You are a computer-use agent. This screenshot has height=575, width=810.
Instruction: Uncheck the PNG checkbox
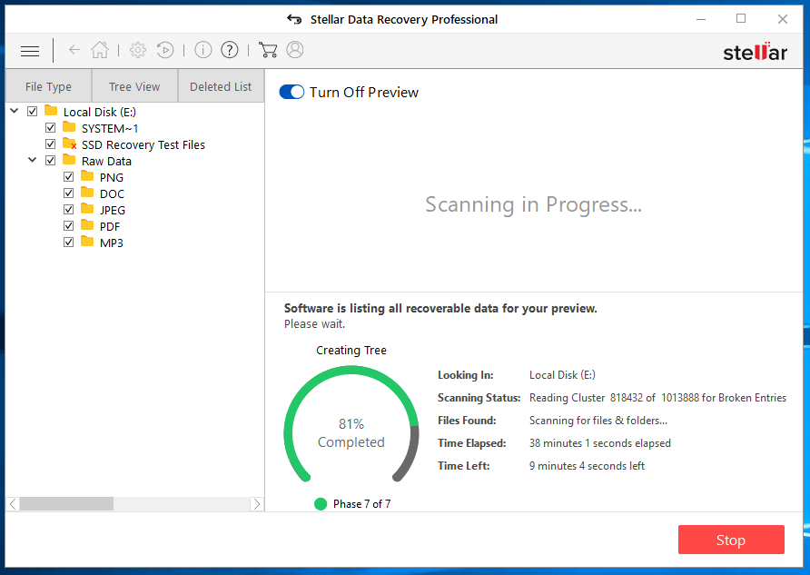(68, 177)
